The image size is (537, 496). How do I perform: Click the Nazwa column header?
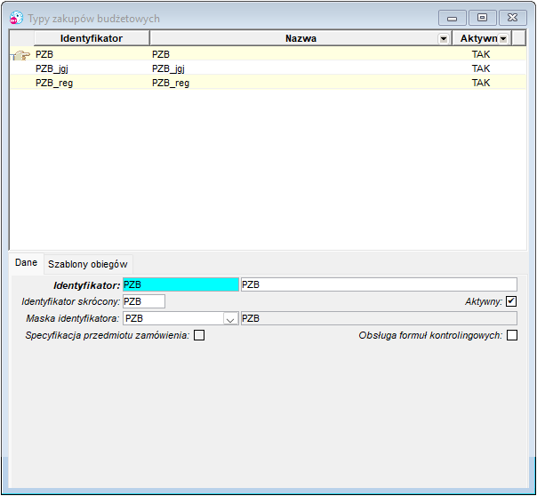point(301,38)
